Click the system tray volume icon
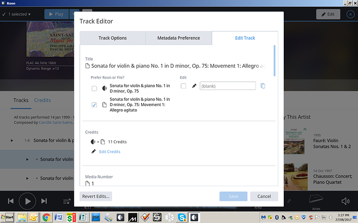This screenshot has width=358, height=223. [x=331, y=217]
